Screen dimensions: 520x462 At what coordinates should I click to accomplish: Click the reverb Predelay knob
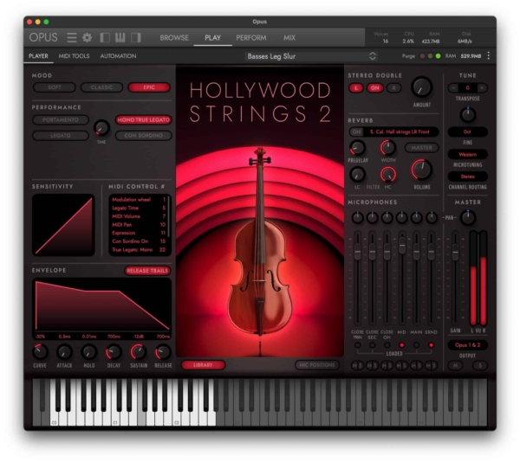[357, 148]
